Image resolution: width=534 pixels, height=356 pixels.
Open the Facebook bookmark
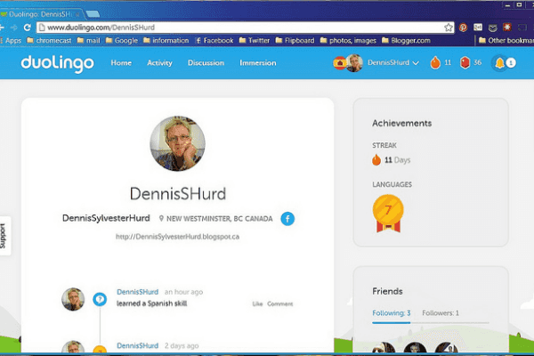coord(214,41)
